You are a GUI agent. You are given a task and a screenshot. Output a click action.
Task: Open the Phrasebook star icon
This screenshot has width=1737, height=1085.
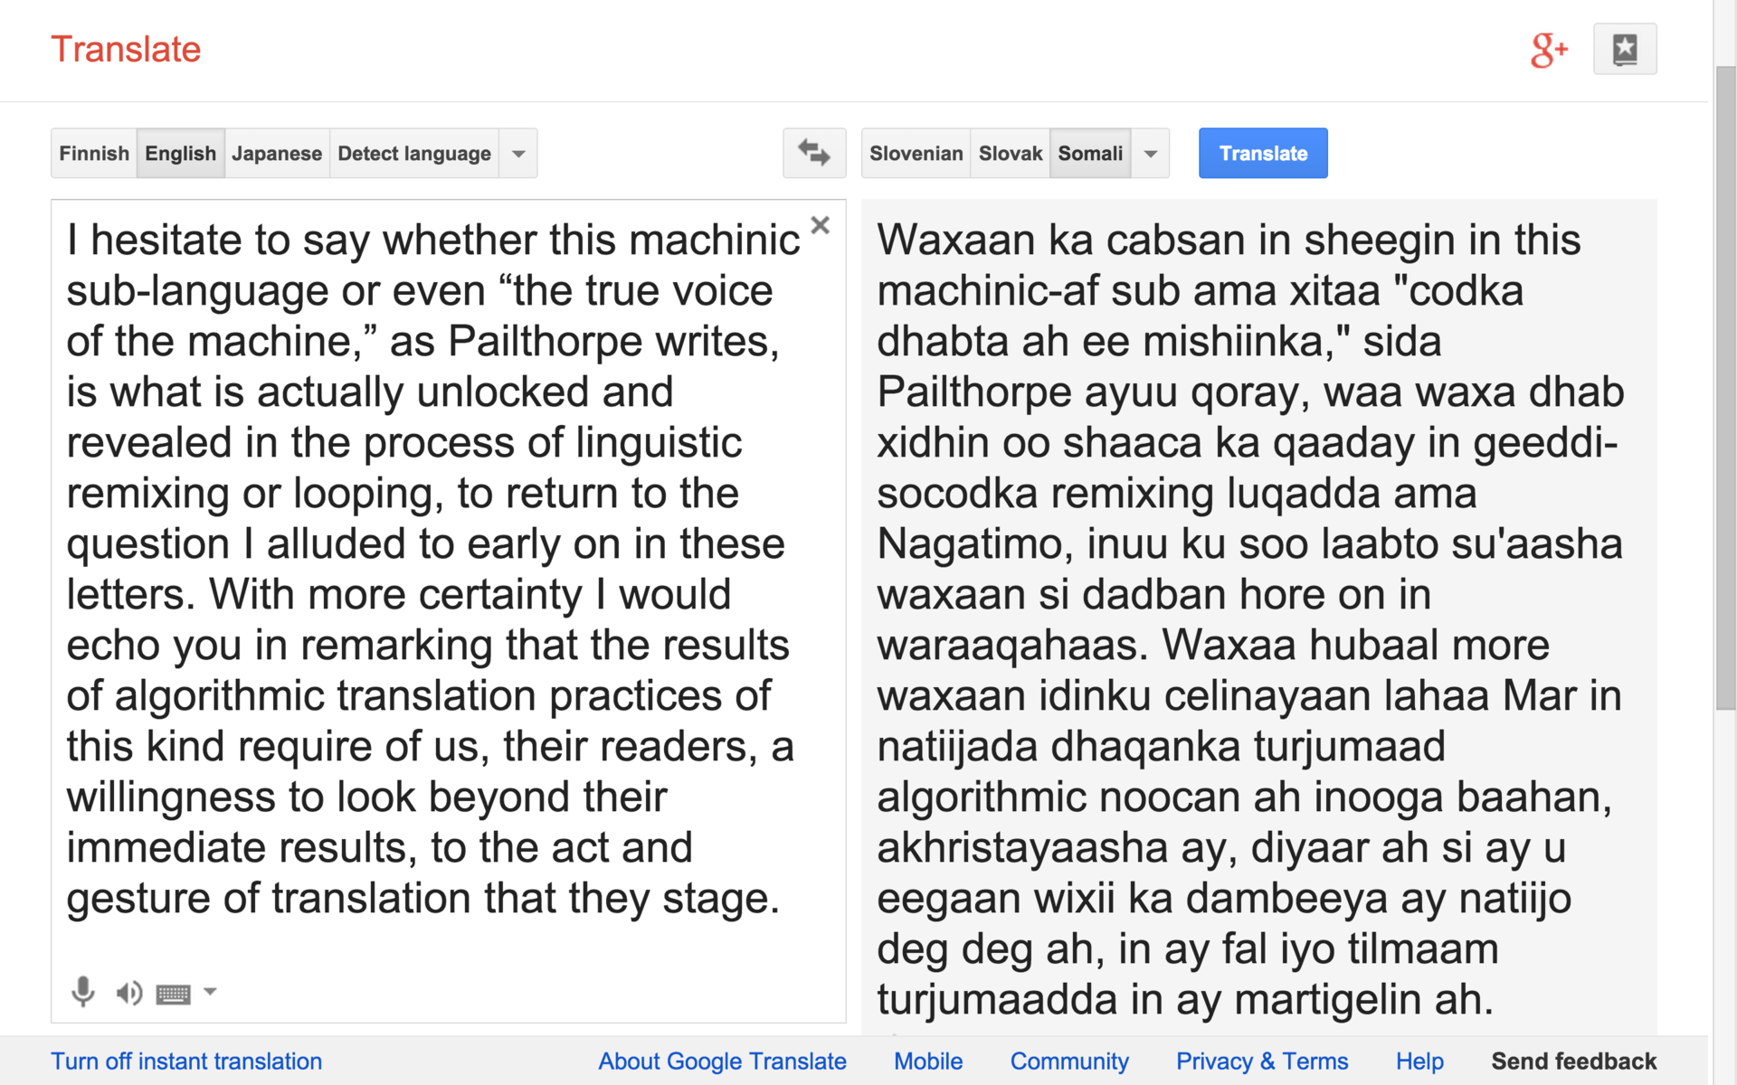coord(1625,49)
